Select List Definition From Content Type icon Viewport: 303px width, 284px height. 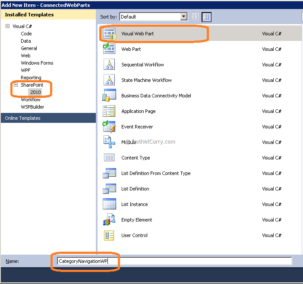click(109, 173)
